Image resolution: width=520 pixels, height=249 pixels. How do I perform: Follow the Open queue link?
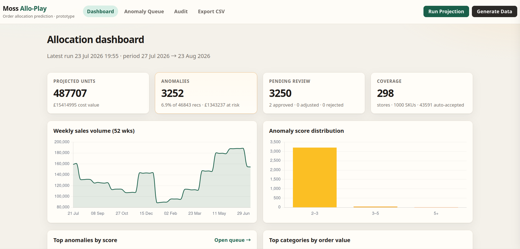pyautogui.click(x=233, y=240)
